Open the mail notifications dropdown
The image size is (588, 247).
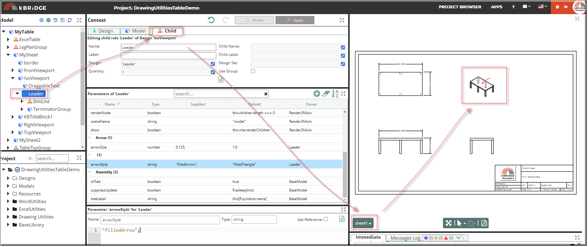click(x=527, y=6)
